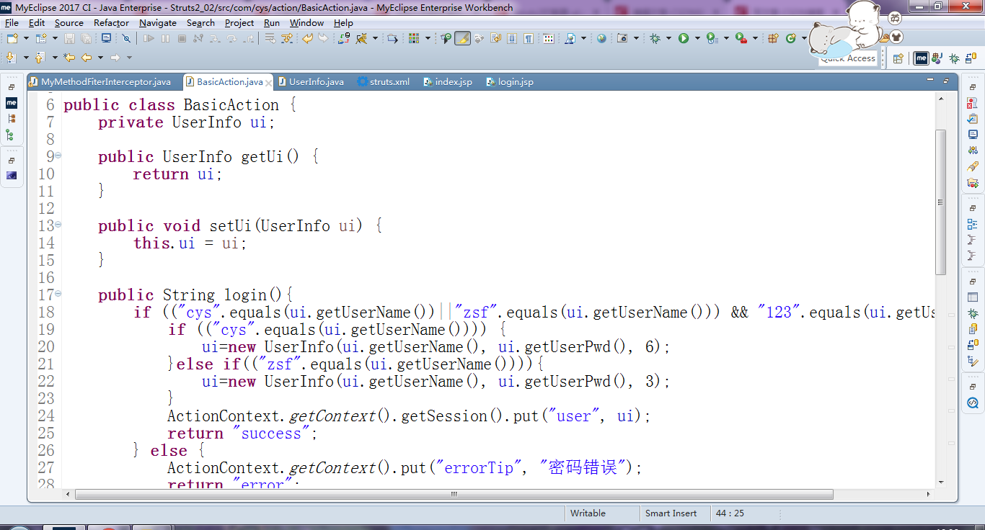Collapse the login method at line 17
Image resolution: width=985 pixels, height=530 pixels.
tap(58, 294)
